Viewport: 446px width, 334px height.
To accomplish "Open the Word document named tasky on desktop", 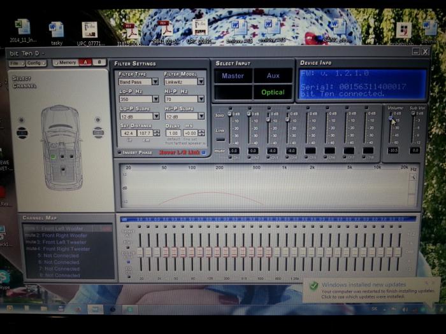I will (57, 34).
